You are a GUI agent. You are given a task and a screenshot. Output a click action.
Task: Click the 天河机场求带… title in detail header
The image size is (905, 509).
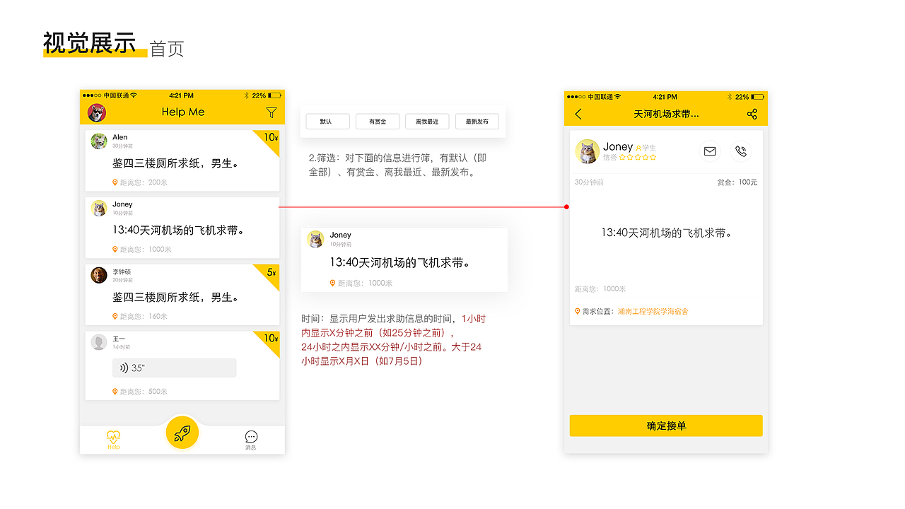666,114
